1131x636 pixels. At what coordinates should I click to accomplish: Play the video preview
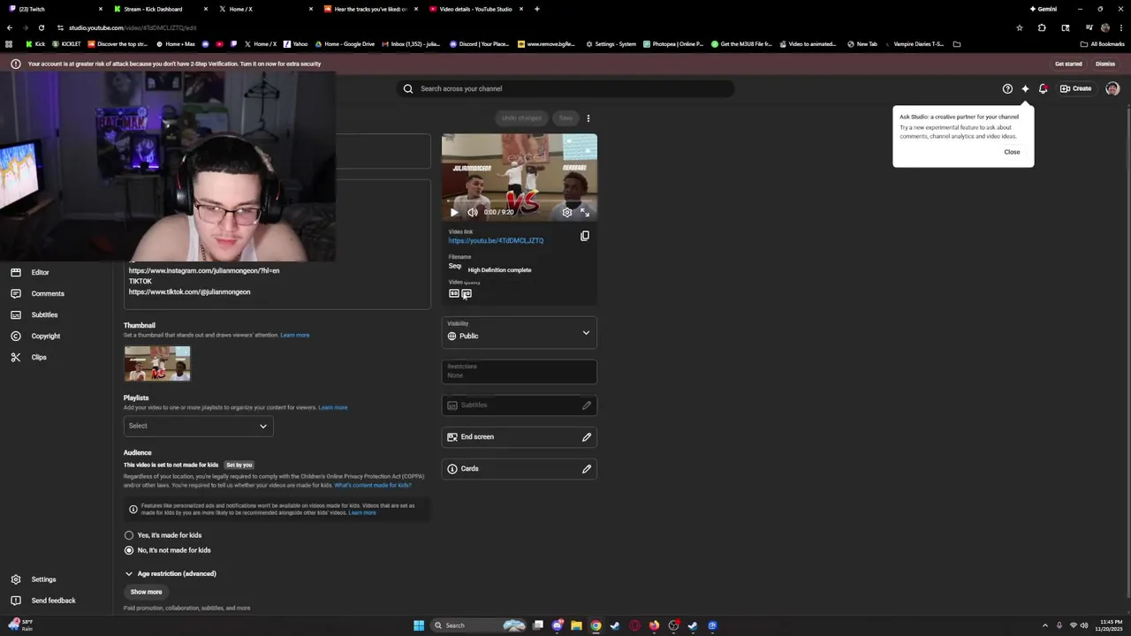pos(454,212)
